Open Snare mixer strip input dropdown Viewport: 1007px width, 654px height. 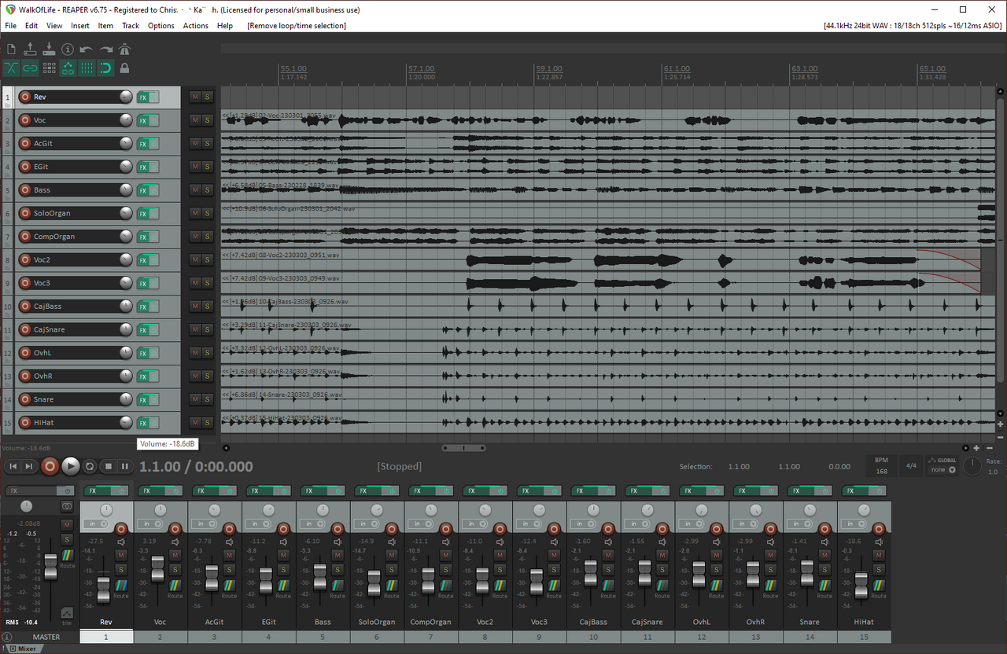coord(801,524)
